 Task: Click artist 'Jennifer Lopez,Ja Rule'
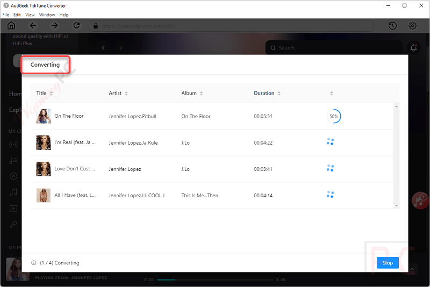[x=133, y=142]
